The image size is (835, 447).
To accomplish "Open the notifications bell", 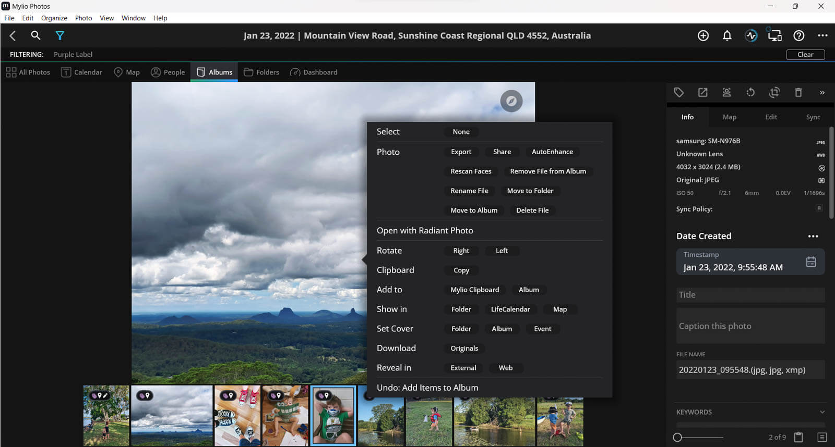I will pos(727,35).
